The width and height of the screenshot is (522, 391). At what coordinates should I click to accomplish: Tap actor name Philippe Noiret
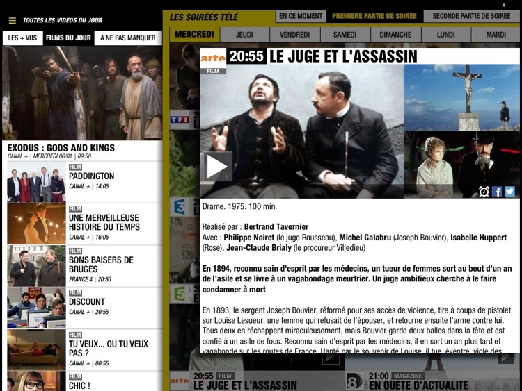point(249,238)
